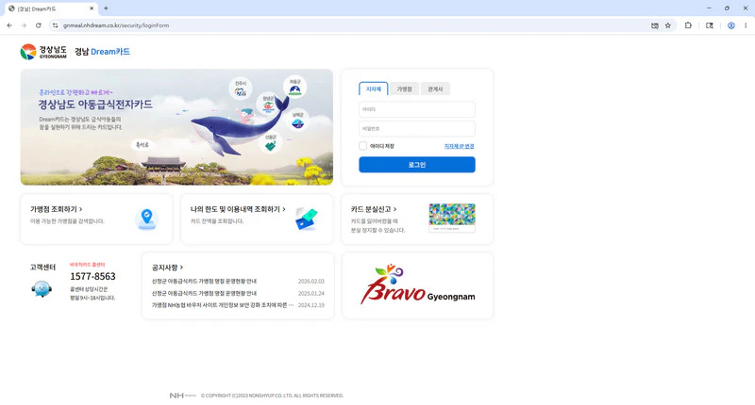Screen dimensions: 755x405
Task: Click the 아이디 input field
Action: coord(417,109)
